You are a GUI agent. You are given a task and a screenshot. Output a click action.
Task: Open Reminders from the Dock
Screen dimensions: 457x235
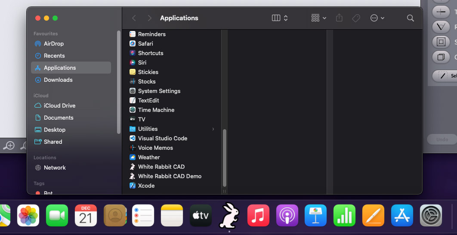point(143,216)
